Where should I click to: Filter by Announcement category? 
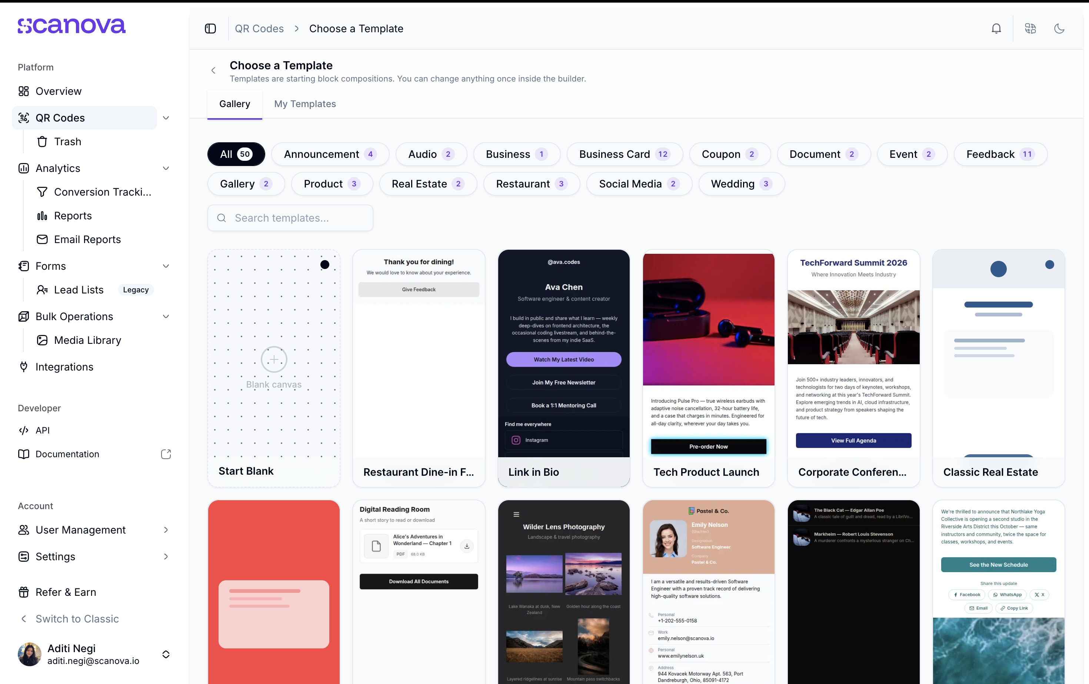click(330, 154)
